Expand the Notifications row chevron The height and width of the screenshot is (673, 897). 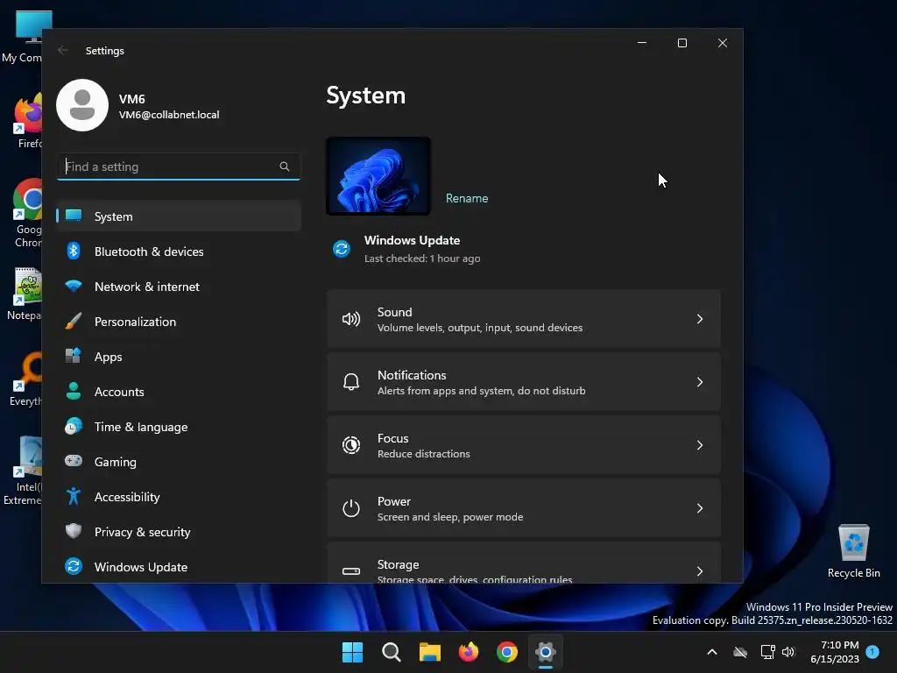(700, 382)
